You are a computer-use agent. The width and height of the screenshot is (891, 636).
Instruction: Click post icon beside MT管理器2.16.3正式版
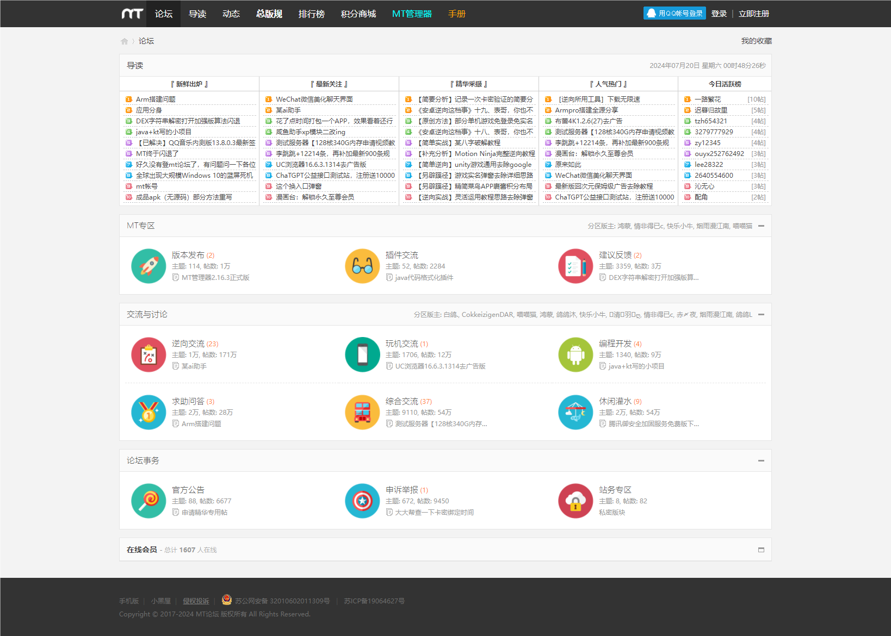[x=176, y=277]
